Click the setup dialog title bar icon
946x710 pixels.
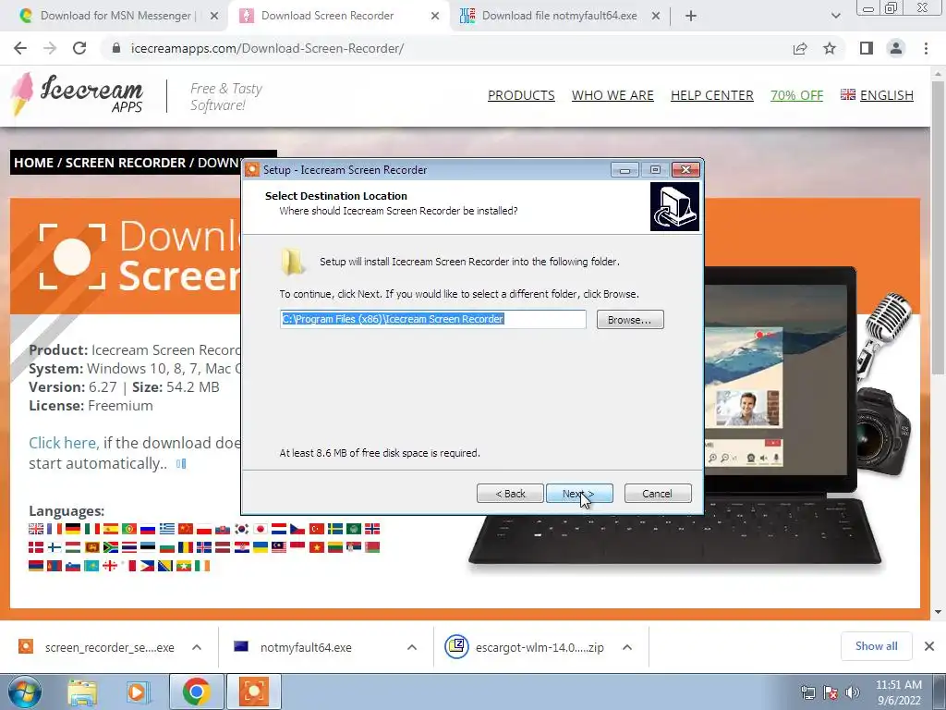click(252, 170)
